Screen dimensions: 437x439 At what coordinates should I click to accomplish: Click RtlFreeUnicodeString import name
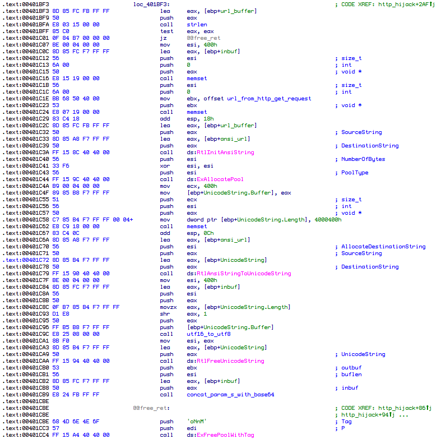pos(230,361)
